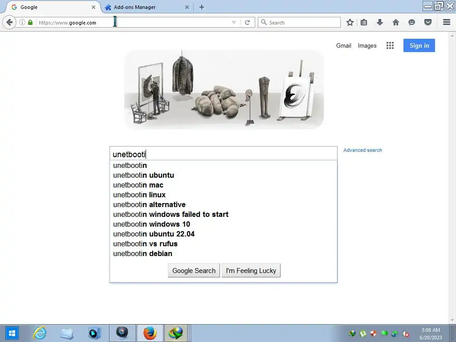
Task: Switch to the Add-ons Manager tab
Action: [147, 7]
